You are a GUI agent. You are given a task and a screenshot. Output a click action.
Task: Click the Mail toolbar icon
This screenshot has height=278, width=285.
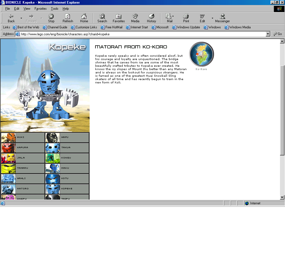(x=169, y=18)
